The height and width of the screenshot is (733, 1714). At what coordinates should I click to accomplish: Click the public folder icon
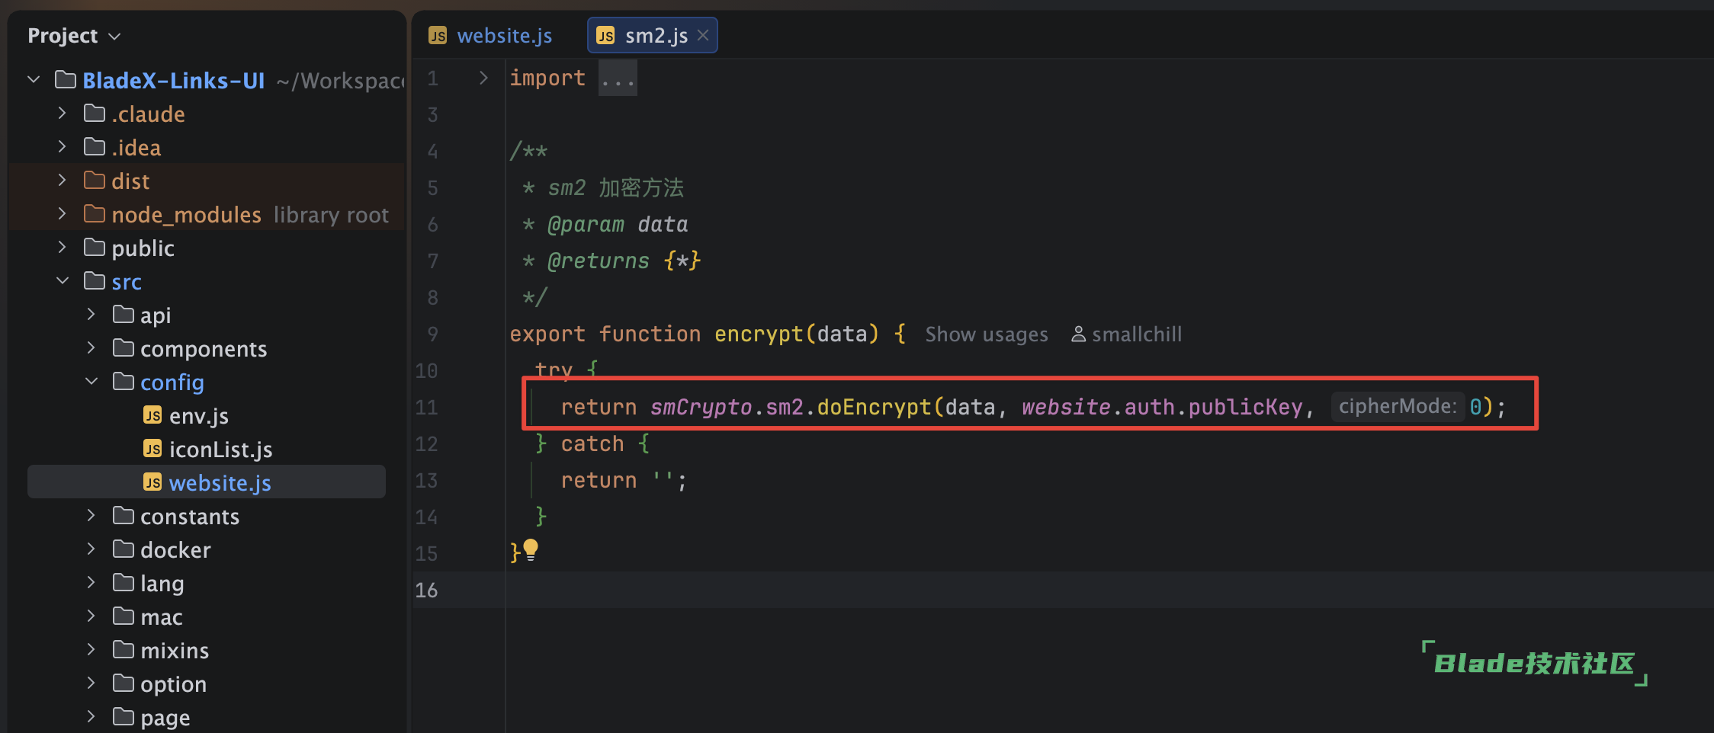click(95, 248)
